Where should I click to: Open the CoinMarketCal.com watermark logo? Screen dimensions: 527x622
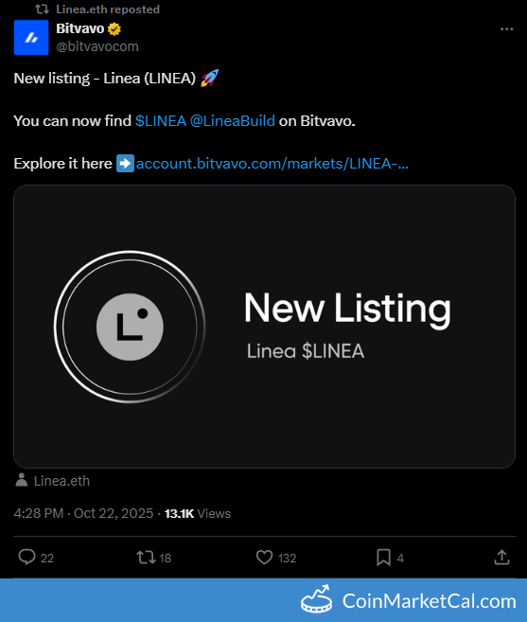pyautogui.click(x=409, y=600)
